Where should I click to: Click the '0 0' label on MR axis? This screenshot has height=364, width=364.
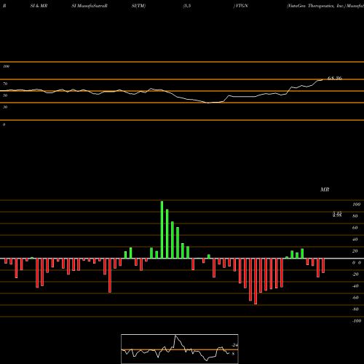pyautogui.click(x=357, y=263)
